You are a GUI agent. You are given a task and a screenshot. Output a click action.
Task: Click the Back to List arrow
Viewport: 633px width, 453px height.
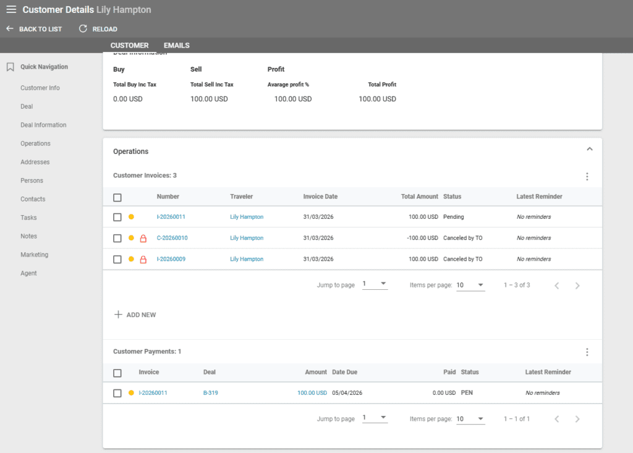tap(10, 29)
